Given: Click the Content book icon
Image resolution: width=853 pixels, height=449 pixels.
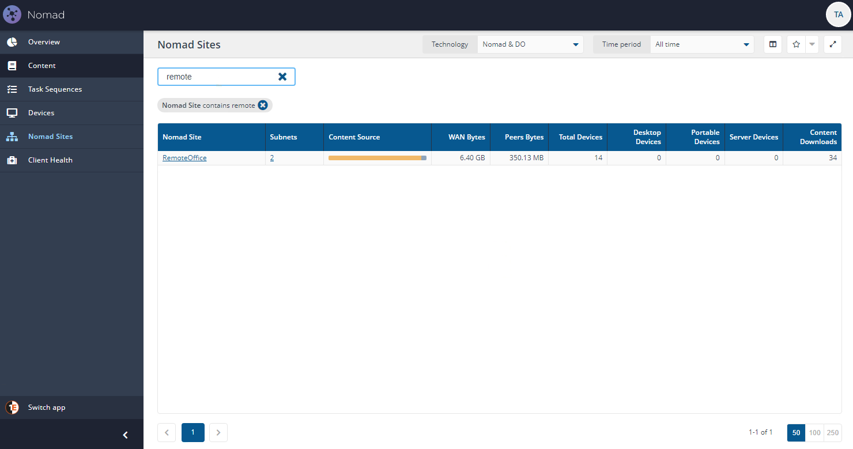Looking at the screenshot, I should pos(12,66).
